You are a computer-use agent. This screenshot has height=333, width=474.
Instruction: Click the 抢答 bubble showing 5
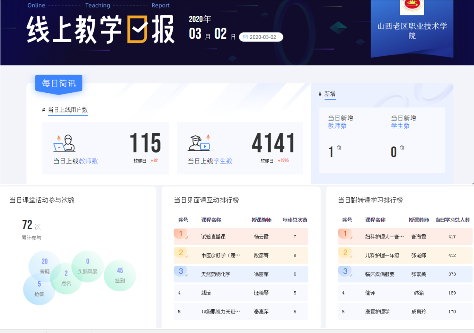point(39,289)
